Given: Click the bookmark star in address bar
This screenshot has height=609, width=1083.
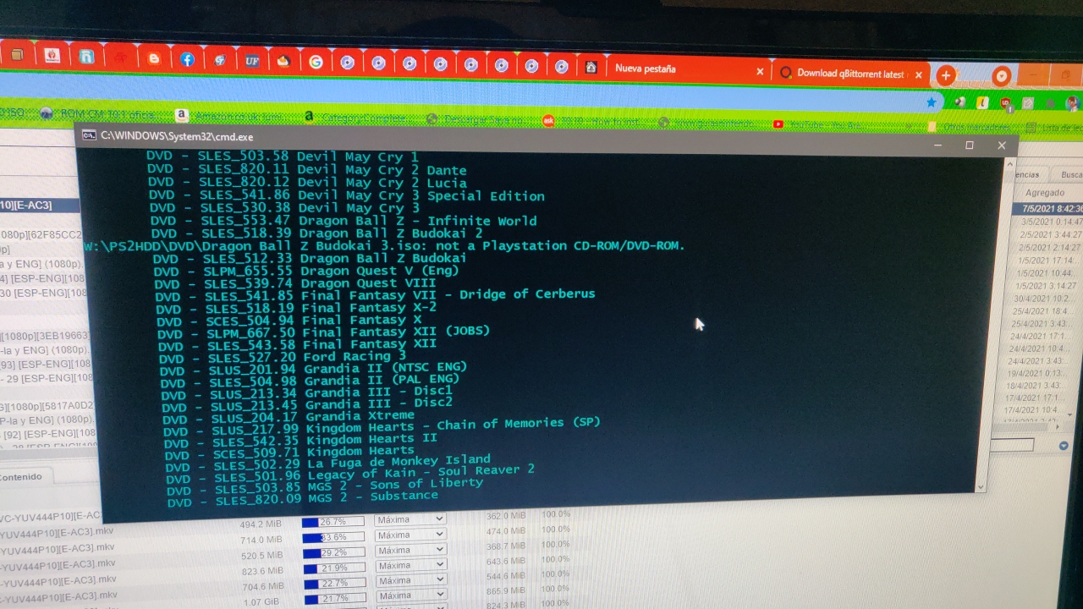Looking at the screenshot, I should click(932, 101).
